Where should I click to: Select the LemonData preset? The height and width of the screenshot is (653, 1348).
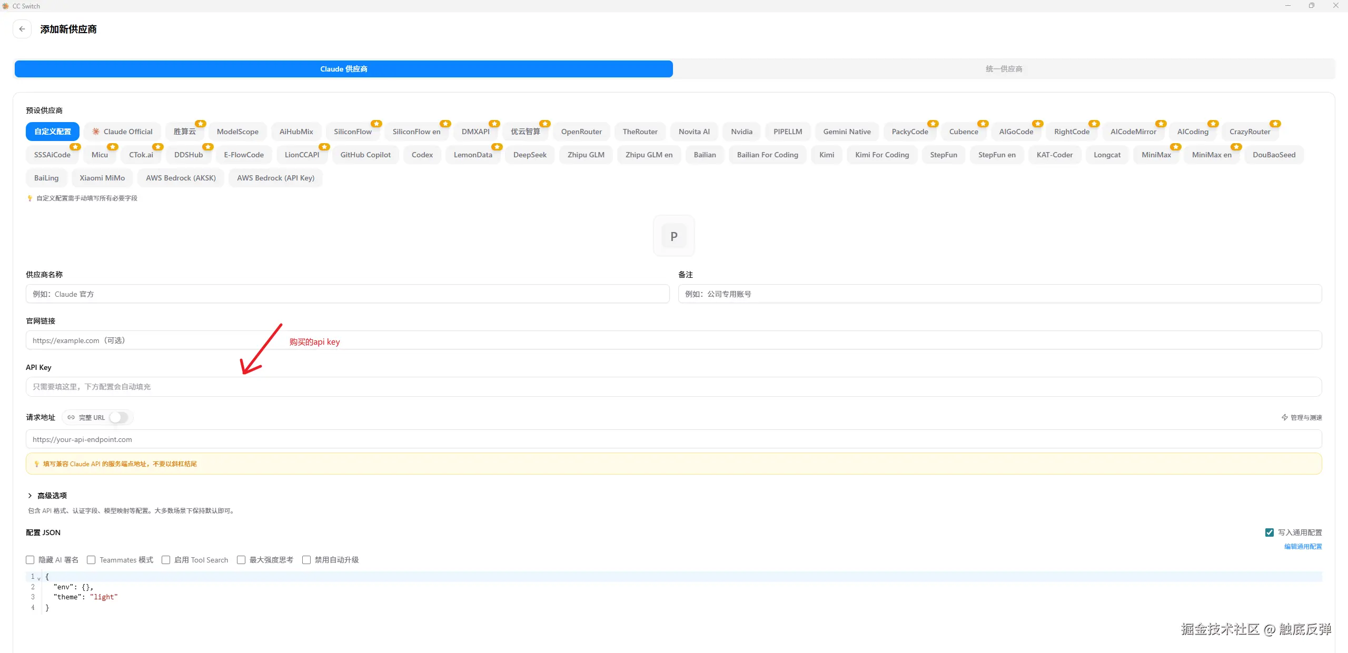coord(473,155)
